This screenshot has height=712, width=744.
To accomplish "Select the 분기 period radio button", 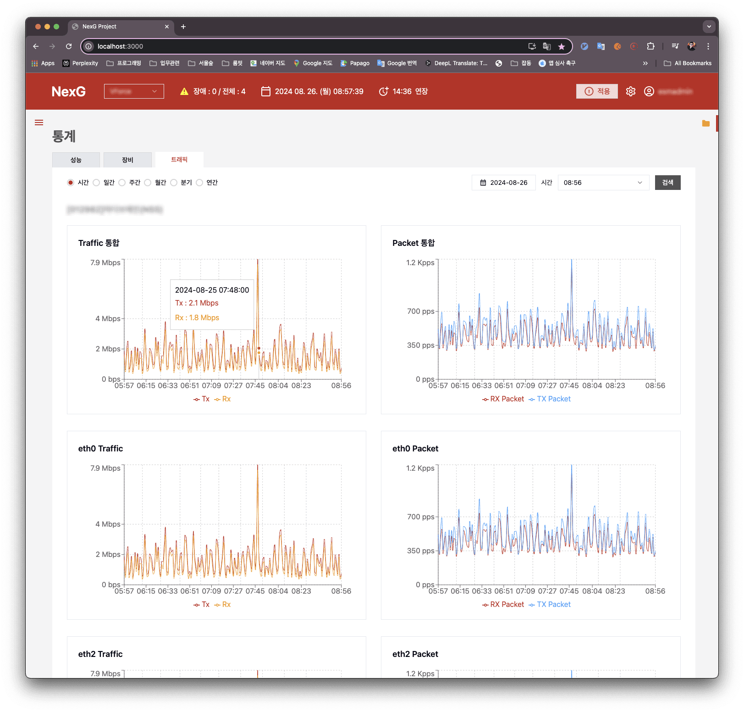I will point(174,183).
